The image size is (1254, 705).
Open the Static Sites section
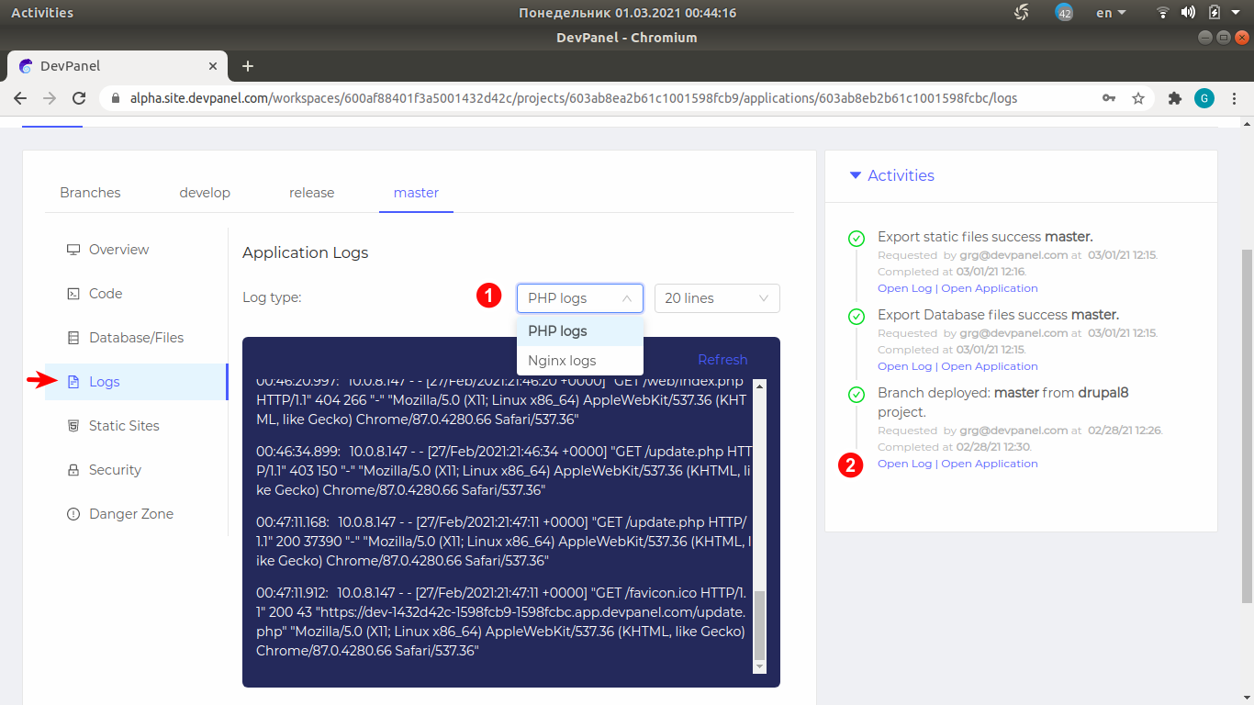coord(123,425)
